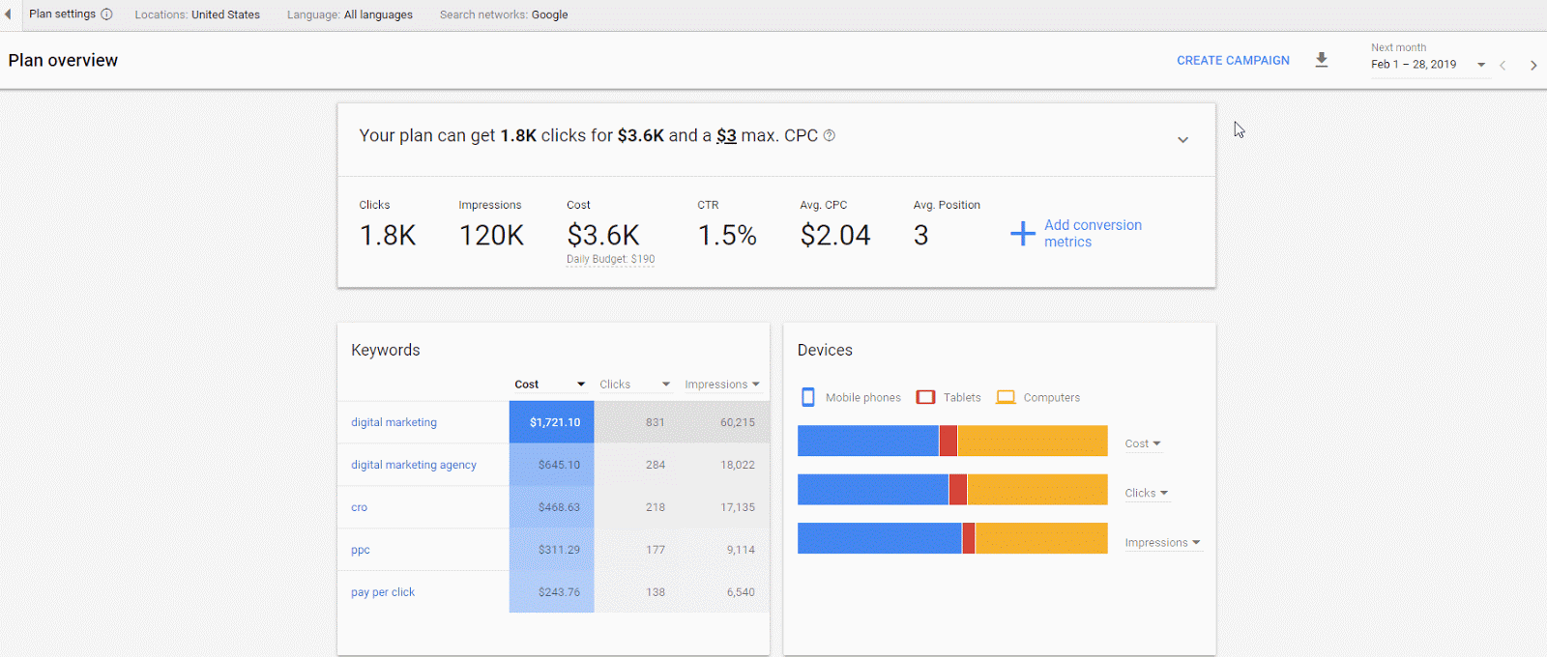Click the computers segment of the Impressions bar
Viewport: 1547px width, 657px height.
pyautogui.click(x=1041, y=538)
